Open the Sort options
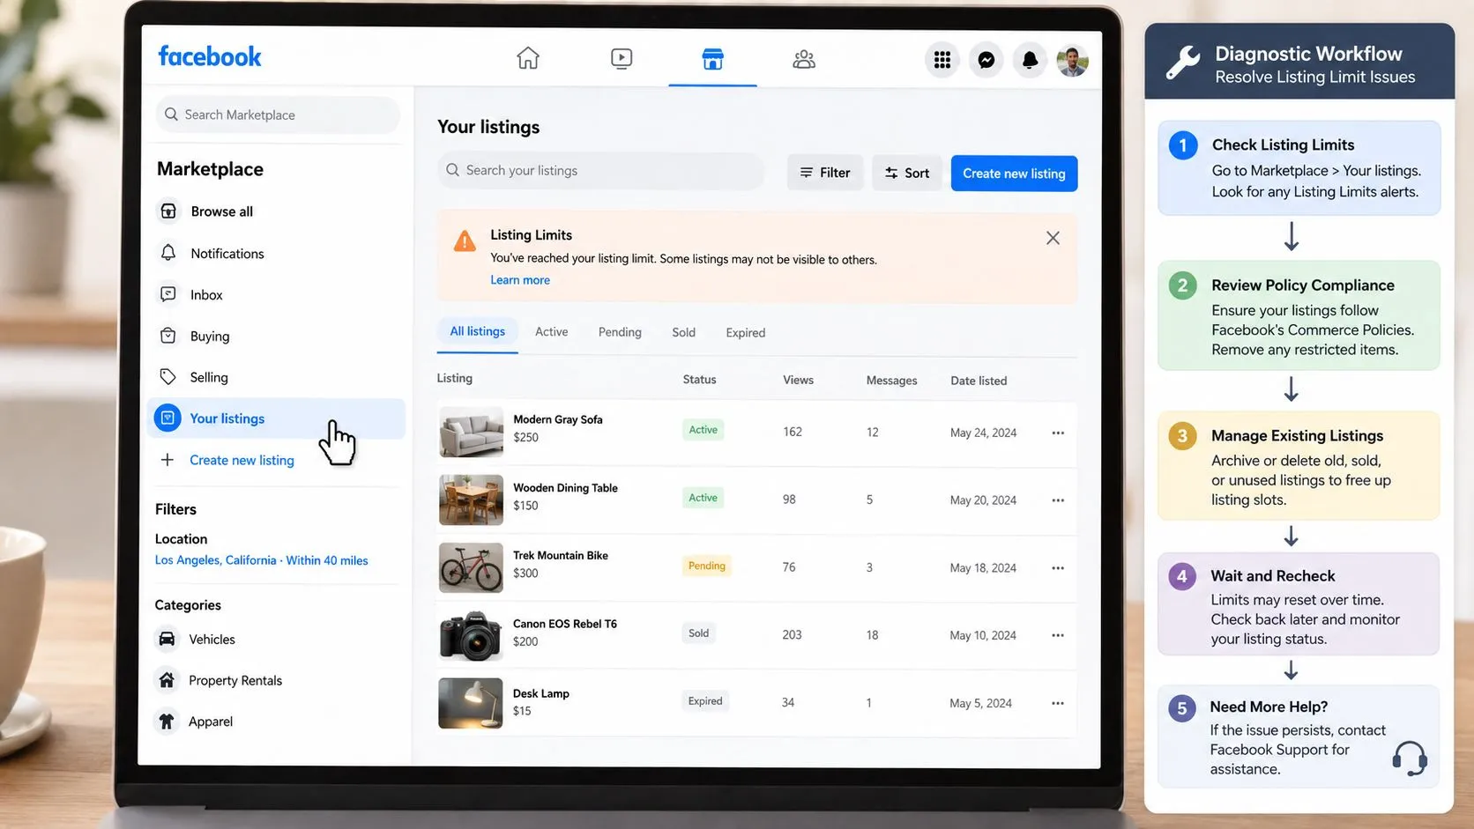Viewport: 1474px width, 829px height. point(907,173)
